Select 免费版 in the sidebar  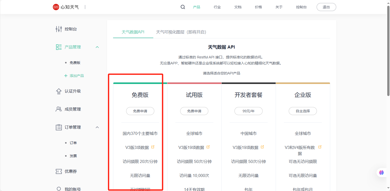[x=75, y=63]
